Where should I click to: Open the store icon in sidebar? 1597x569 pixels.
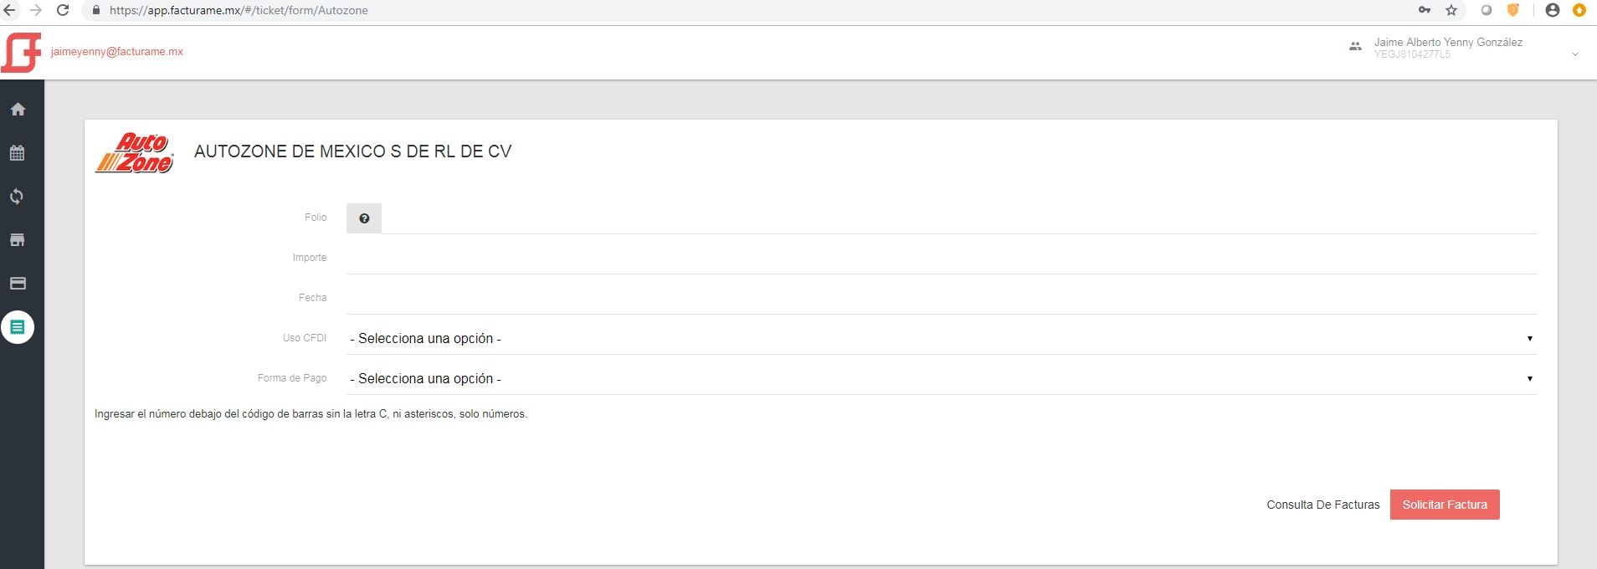click(x=18, y=240)
